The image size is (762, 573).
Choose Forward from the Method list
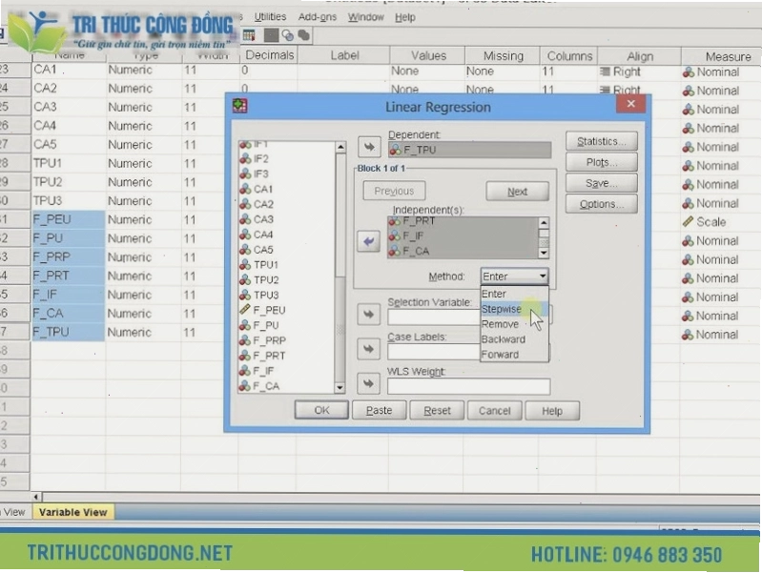(500, 355)
